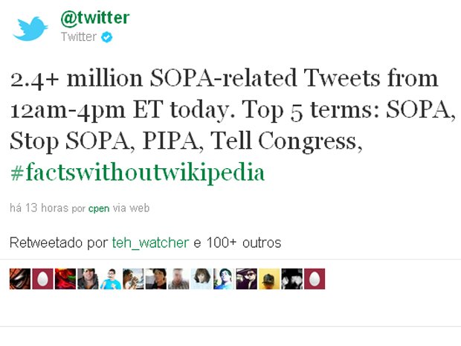
Task: Click the "web" source text
Action: coord(140,208)
